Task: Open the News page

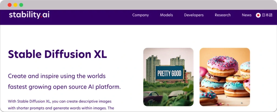Action: point(246,15)
